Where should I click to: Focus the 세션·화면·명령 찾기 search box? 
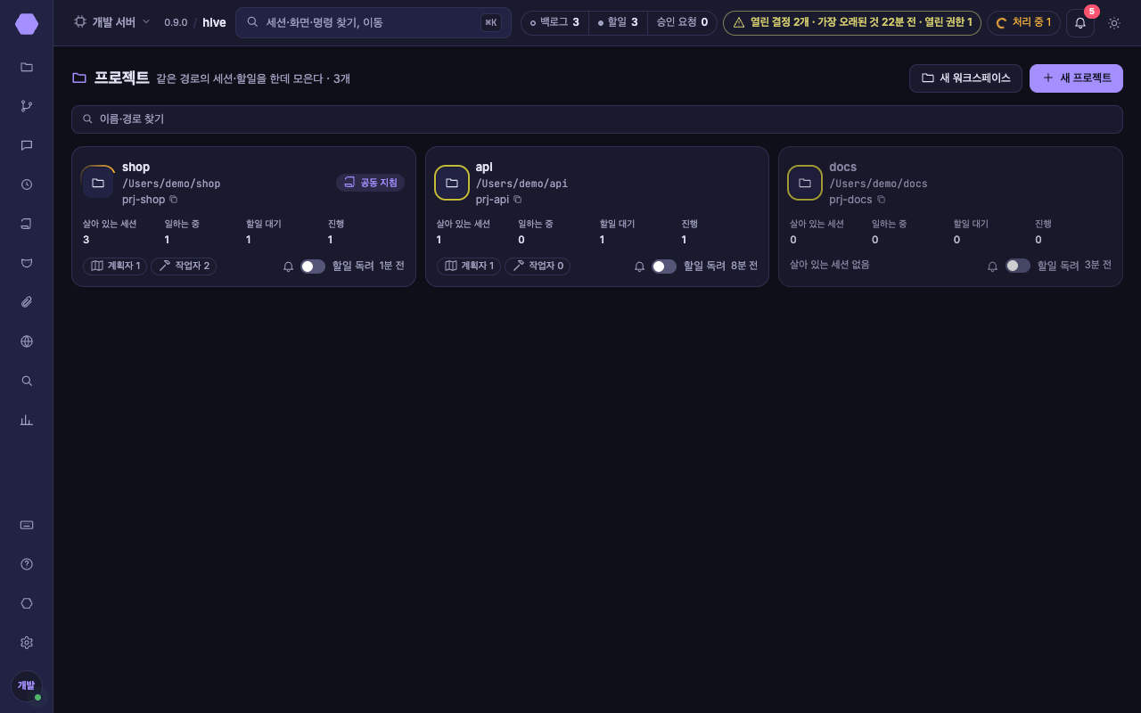[x=373, y=22]
